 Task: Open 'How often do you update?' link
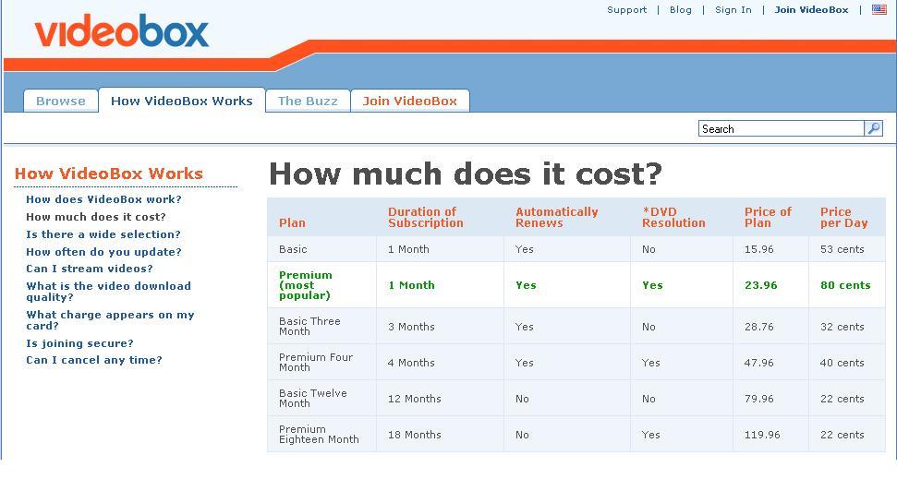point(103,252)
